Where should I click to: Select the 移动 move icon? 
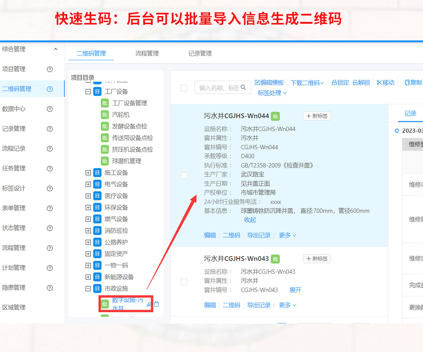[379, 82]
